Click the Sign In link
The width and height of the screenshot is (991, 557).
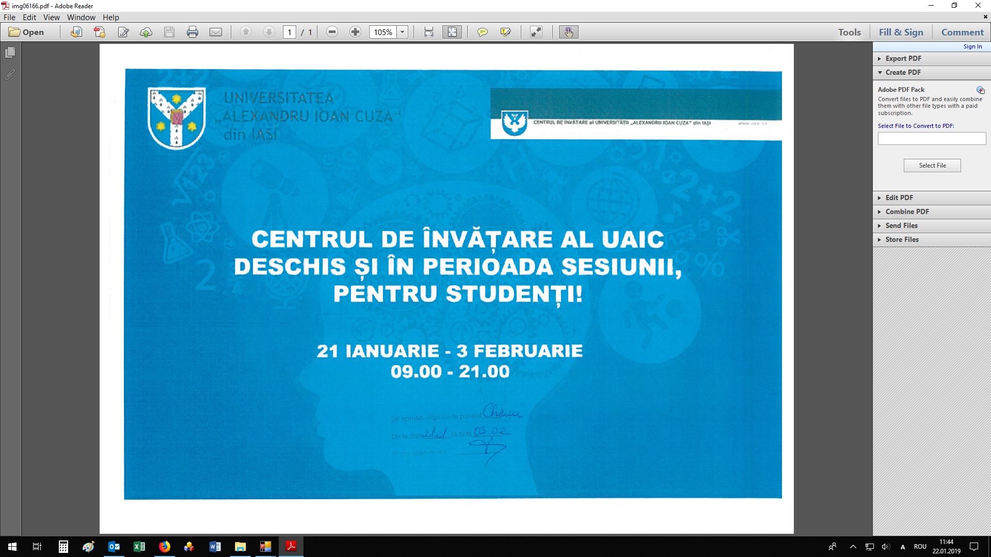(x=972, y=46)
